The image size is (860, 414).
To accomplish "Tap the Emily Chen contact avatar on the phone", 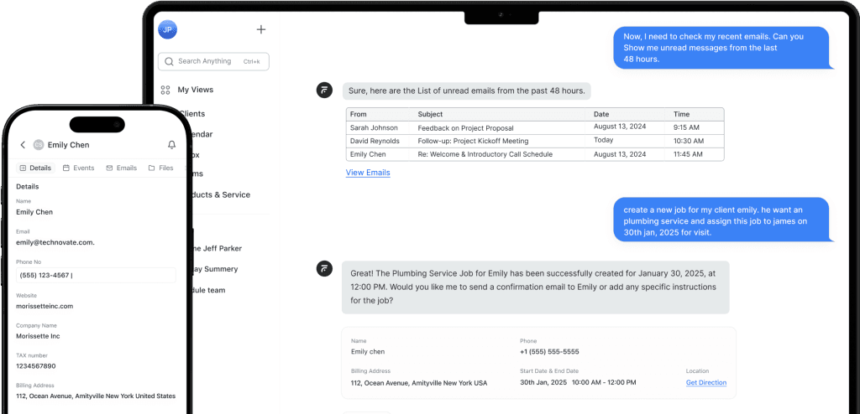I will (x=38, y=145).
